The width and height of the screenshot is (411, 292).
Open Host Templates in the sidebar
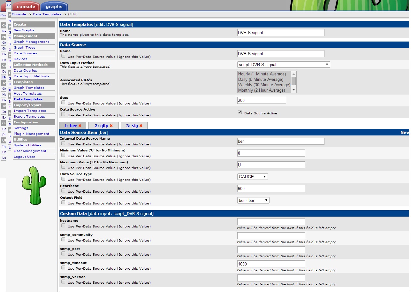click(28, 94)
